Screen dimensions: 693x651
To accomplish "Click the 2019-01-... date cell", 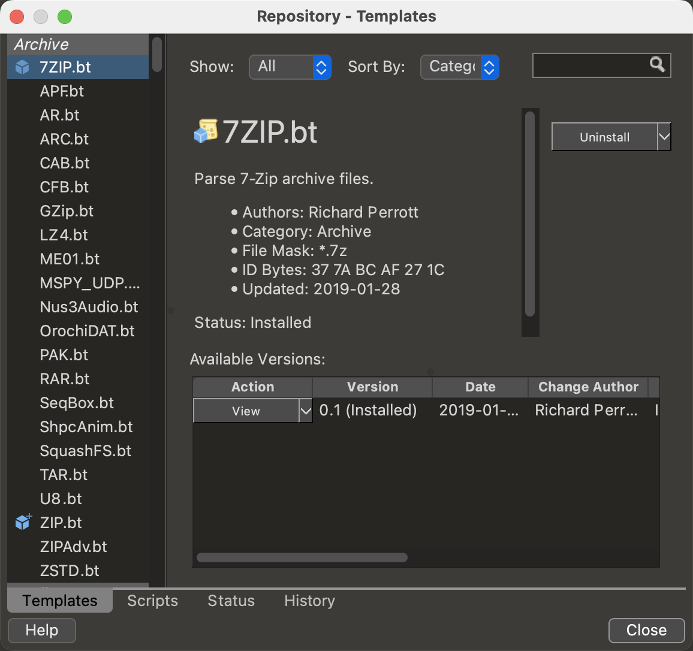I will point(479,410).
